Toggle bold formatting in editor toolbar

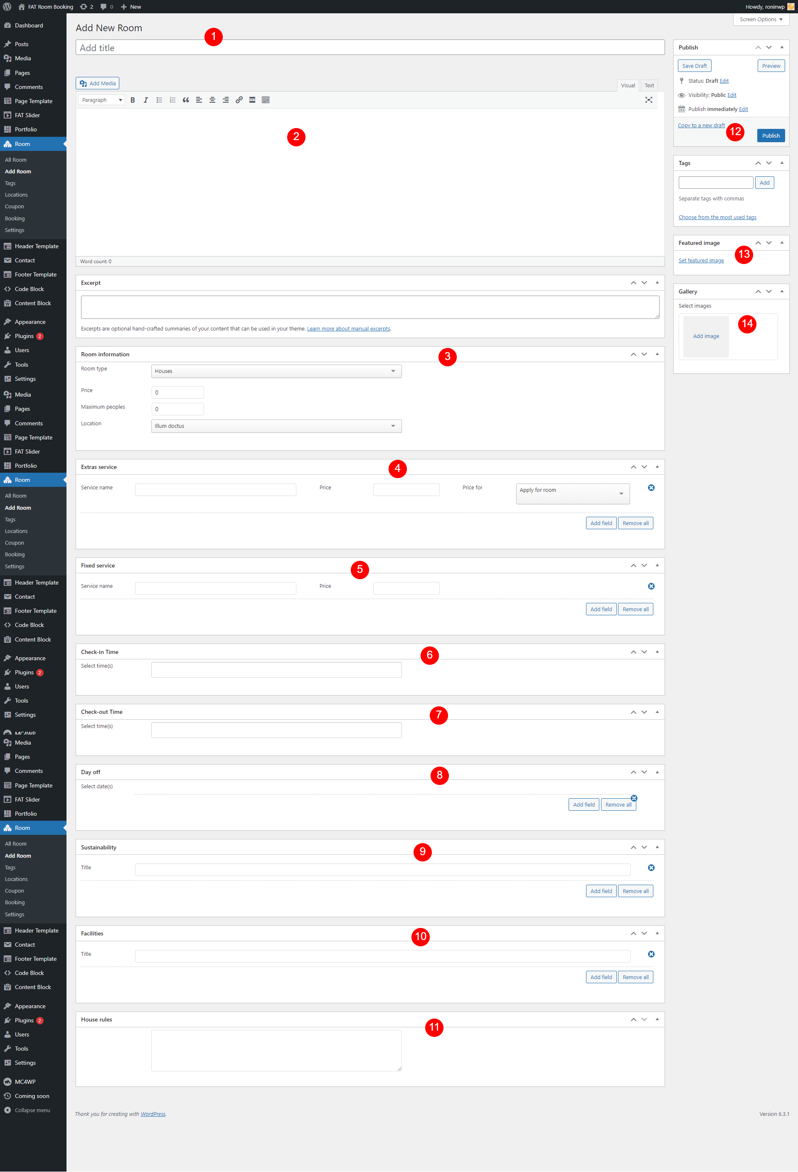click(x=133, y=100)
